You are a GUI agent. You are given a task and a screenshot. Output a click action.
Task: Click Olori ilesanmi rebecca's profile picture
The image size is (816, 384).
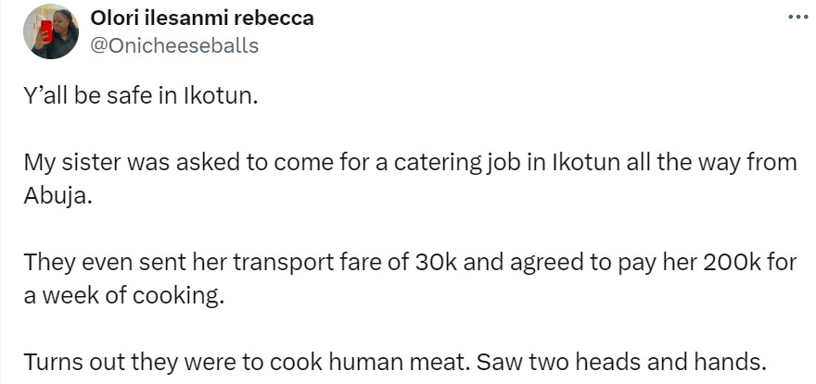(x=50, y=31)
